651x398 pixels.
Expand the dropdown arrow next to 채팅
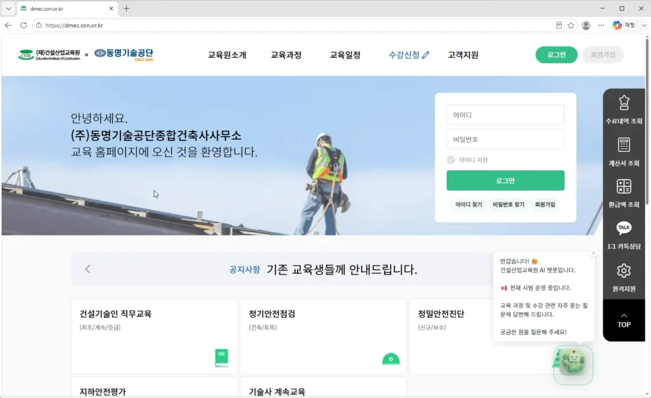pos(644,25)
